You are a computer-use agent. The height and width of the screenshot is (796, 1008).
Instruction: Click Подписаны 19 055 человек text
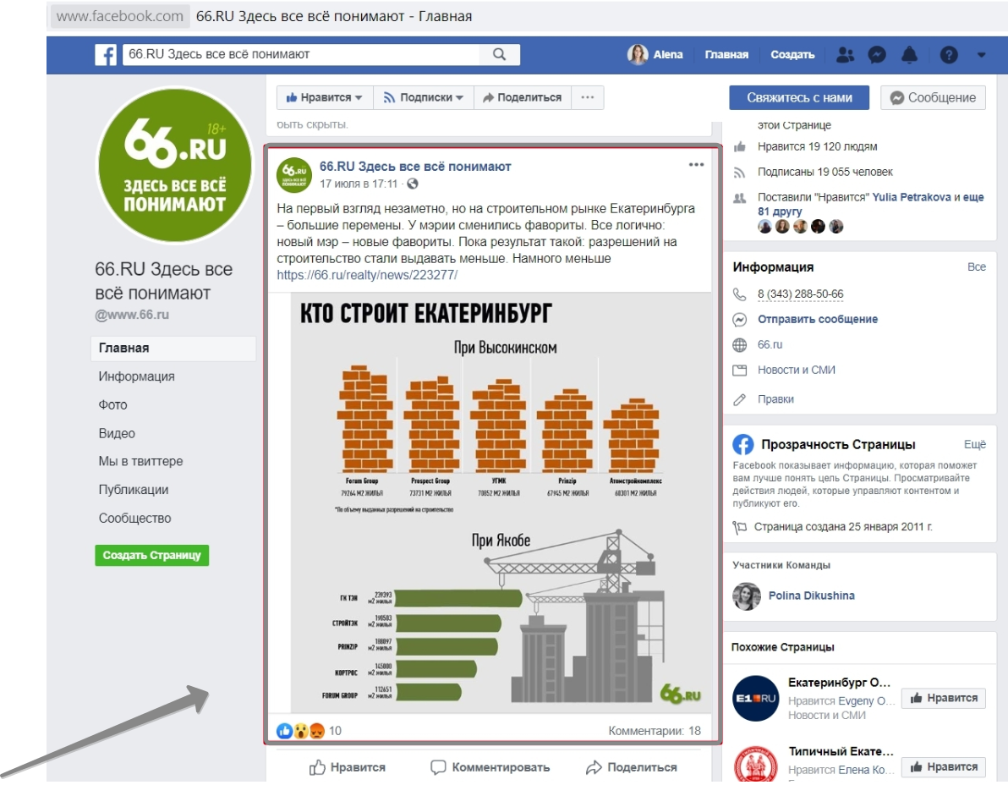click(x=824, y=173)
